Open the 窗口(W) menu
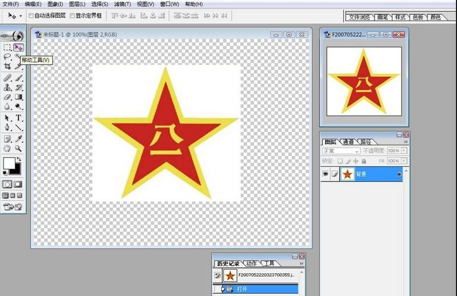 click(x=170, y=4)
